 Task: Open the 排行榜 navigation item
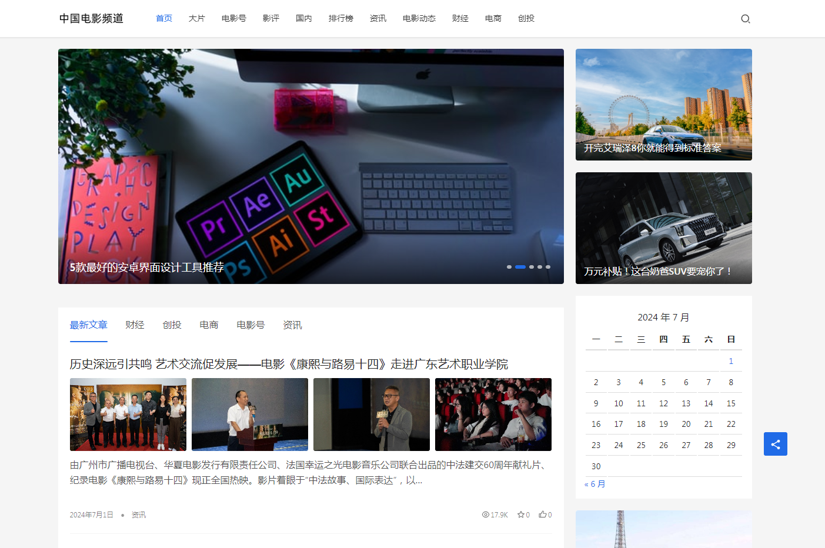pos(341,19)
